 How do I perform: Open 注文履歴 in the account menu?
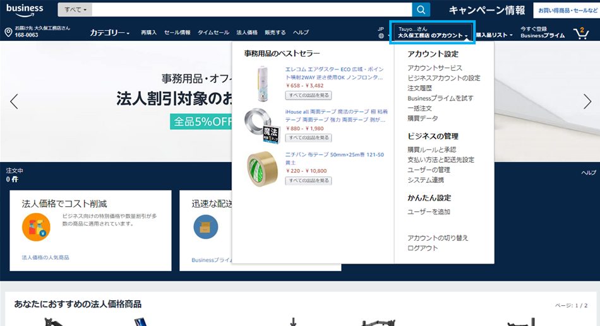point(419,88)
